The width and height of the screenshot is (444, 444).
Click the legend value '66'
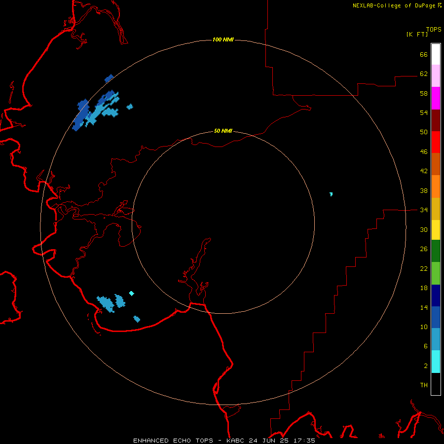click(x=424, y=54)
